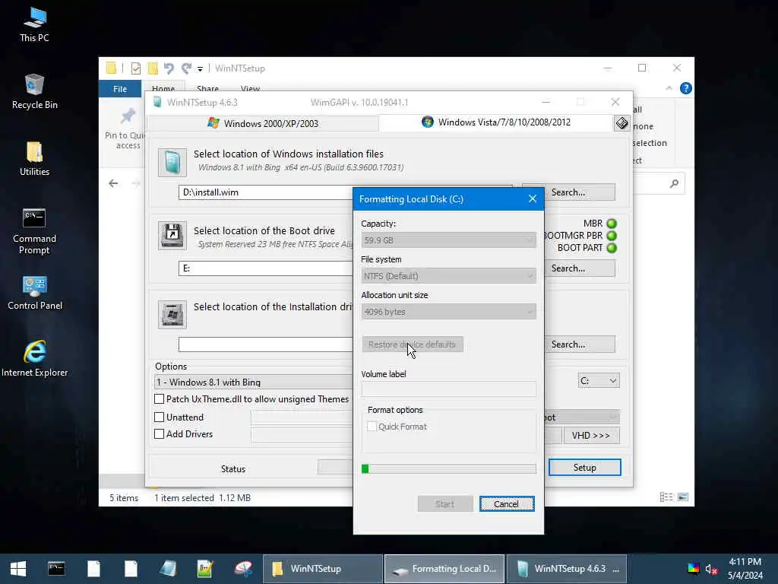Viewport: 778px width, 584px height.
Task: Switch Explorer to large icons view
Action: pyautogui.click(x=683, y=497)
